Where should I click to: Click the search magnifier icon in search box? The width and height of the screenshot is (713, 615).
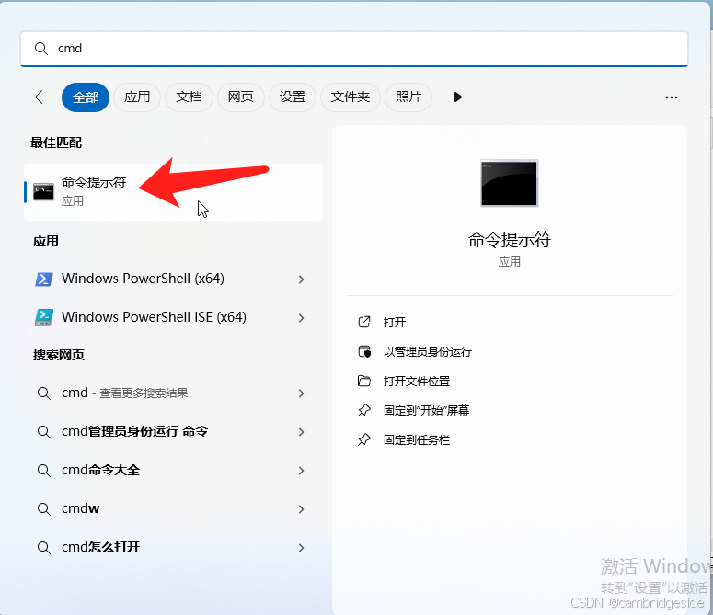coord(40,49)
